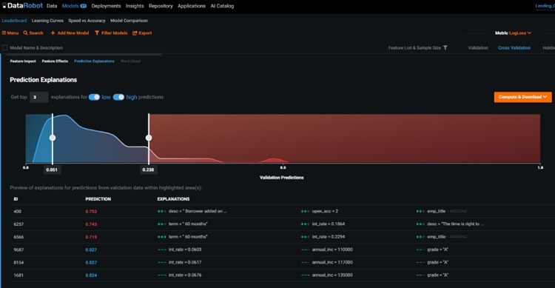Click the Models count badge
Viewport: 555px width, 288px height.
coord(83,6)
